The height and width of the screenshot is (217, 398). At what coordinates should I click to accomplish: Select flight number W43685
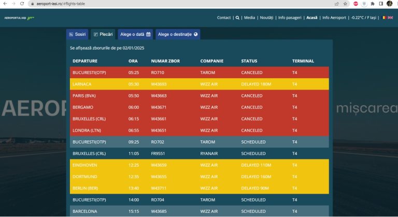[x=159, y=211]
